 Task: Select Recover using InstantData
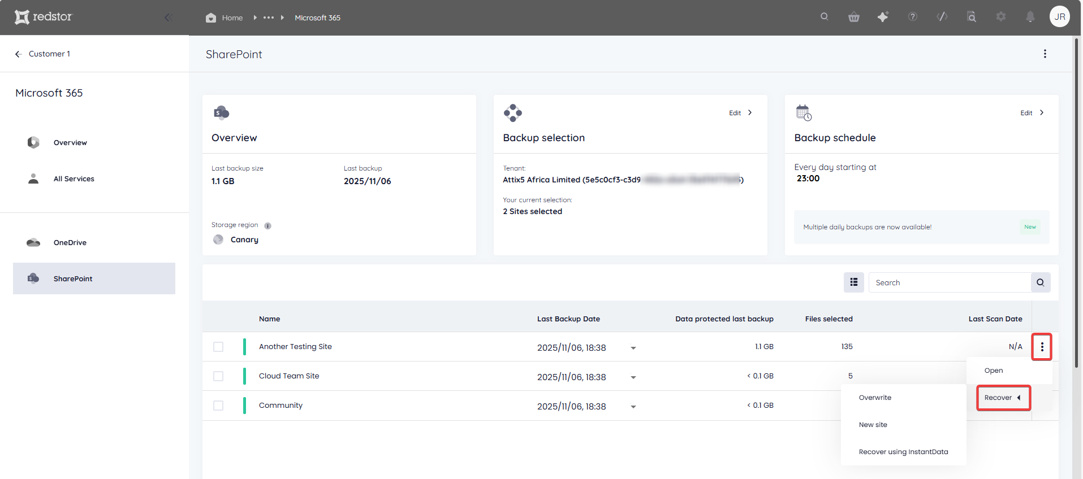[903, 452]
